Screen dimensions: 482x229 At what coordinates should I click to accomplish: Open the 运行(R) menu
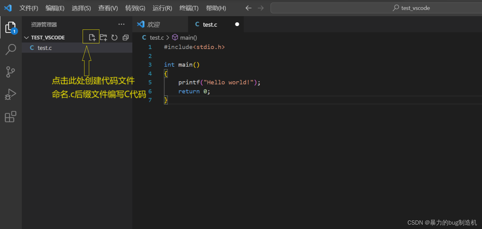pos(162,8)
